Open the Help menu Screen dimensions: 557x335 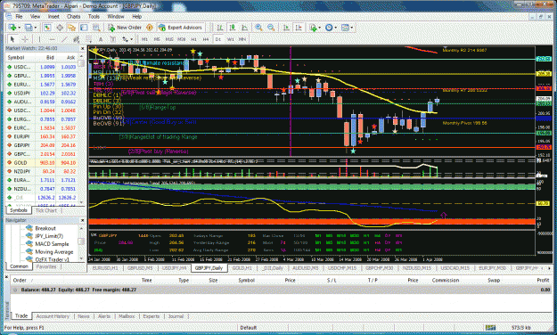coord(136,16)
